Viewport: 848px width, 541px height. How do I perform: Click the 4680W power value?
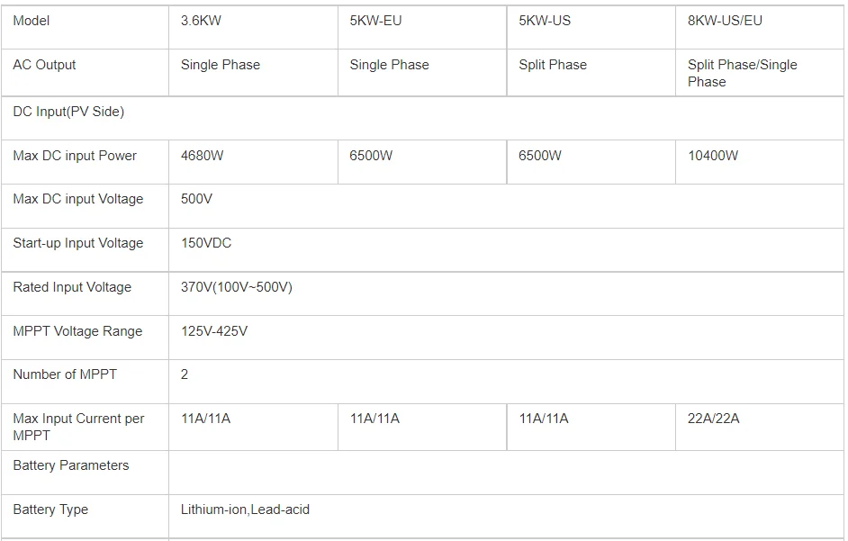tap(202, 156)
